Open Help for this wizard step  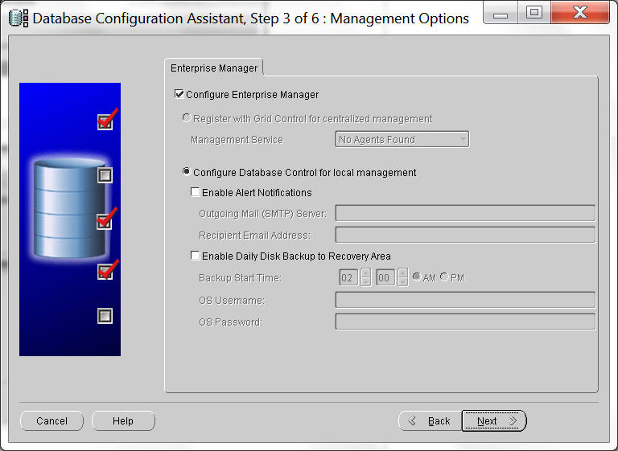point(123,421)
